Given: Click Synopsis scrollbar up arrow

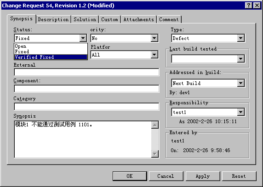Looking at the screenshot, I should (x=155, y=125).
